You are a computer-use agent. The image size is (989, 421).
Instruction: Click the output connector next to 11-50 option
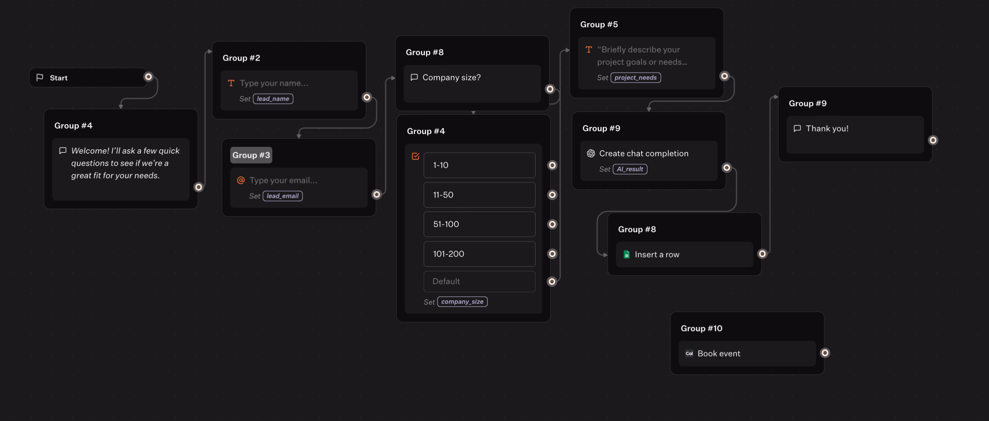tap(553, 195)
